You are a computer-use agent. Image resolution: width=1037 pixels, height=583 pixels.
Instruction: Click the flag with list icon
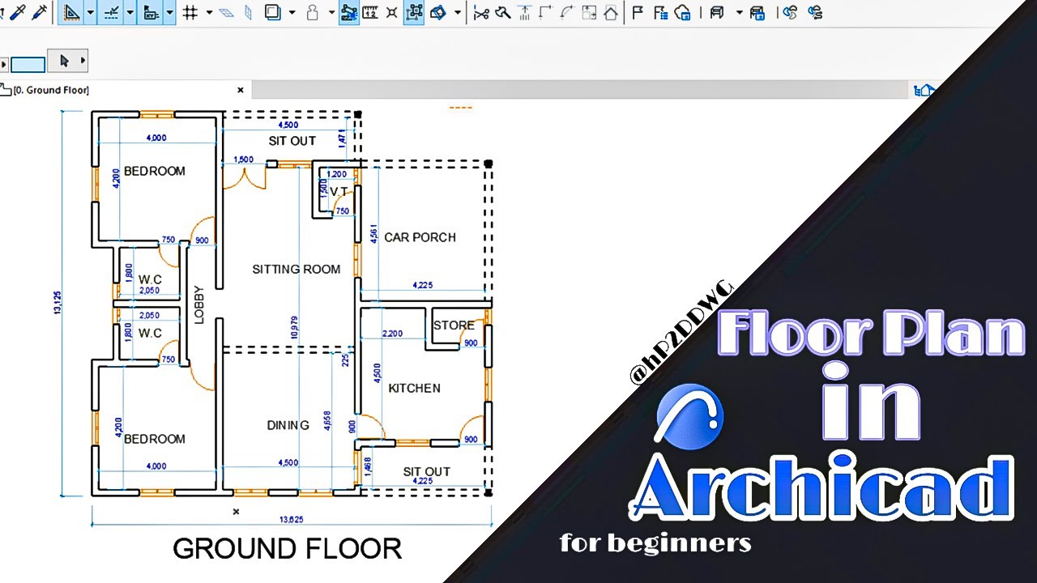660,12
